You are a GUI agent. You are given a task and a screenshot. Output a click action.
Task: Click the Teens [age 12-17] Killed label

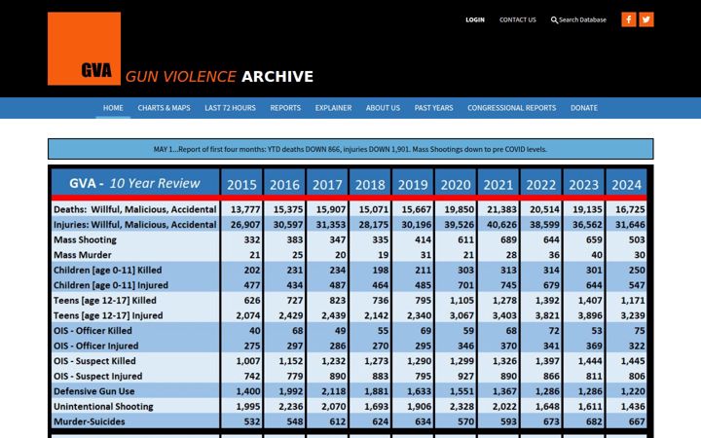[x=105, y=301]
